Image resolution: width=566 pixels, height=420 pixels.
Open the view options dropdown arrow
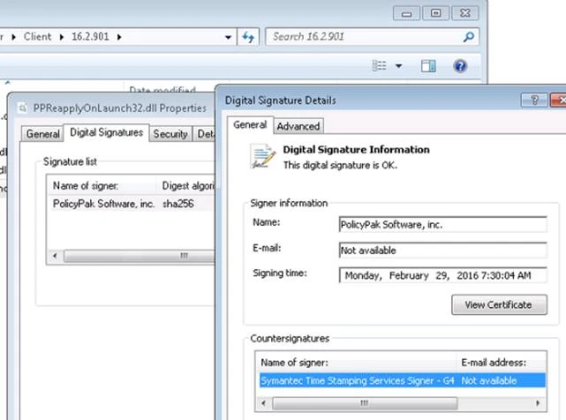[398, 66]
